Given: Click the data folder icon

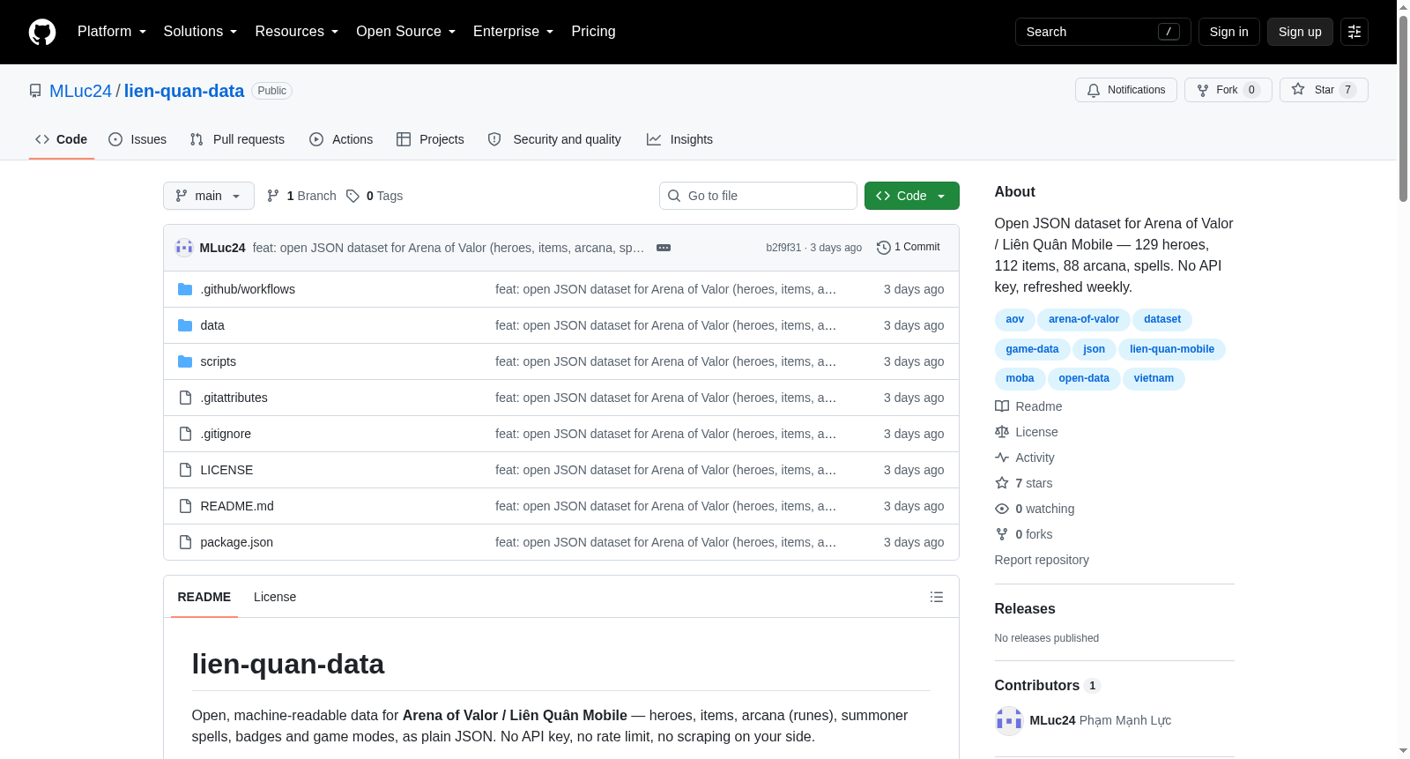Looking at the screenshot, I should 185,325.
